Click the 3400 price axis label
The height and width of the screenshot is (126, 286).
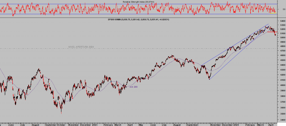point(282,120)
